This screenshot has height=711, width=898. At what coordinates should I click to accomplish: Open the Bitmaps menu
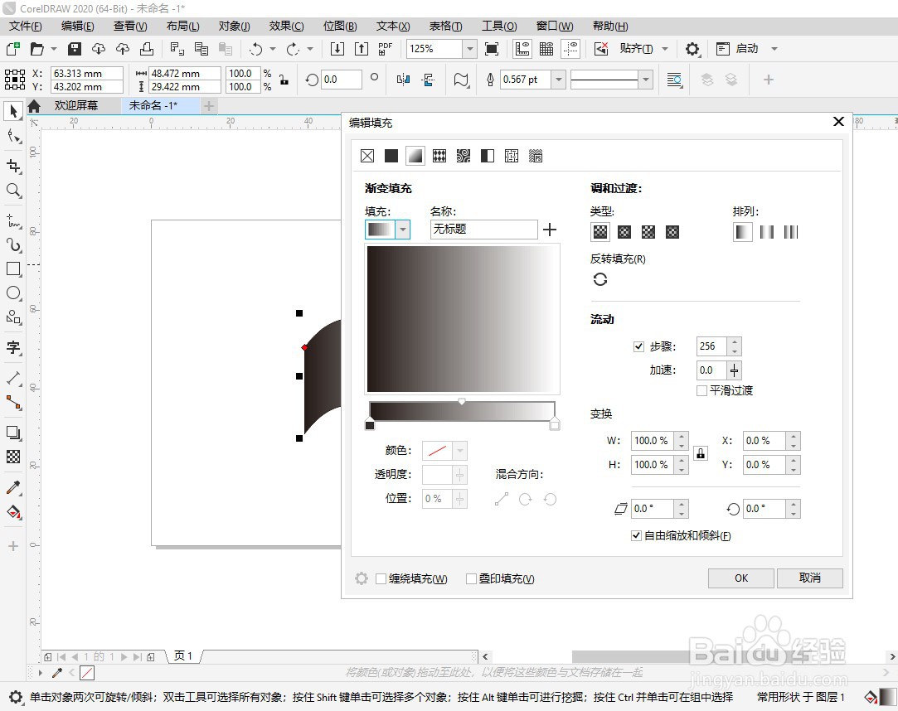point(340,26)
